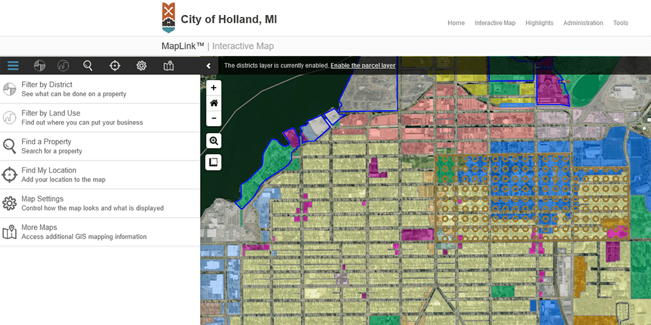The image size is (651, 325).
Task: Click 'See what can be done on a property'
Action: (74, 94)
